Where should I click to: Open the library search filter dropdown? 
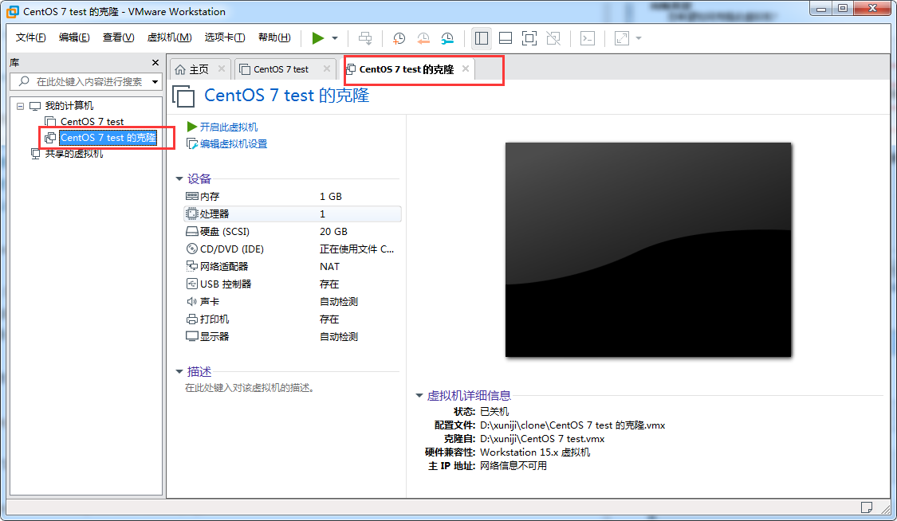click(155, 82)
